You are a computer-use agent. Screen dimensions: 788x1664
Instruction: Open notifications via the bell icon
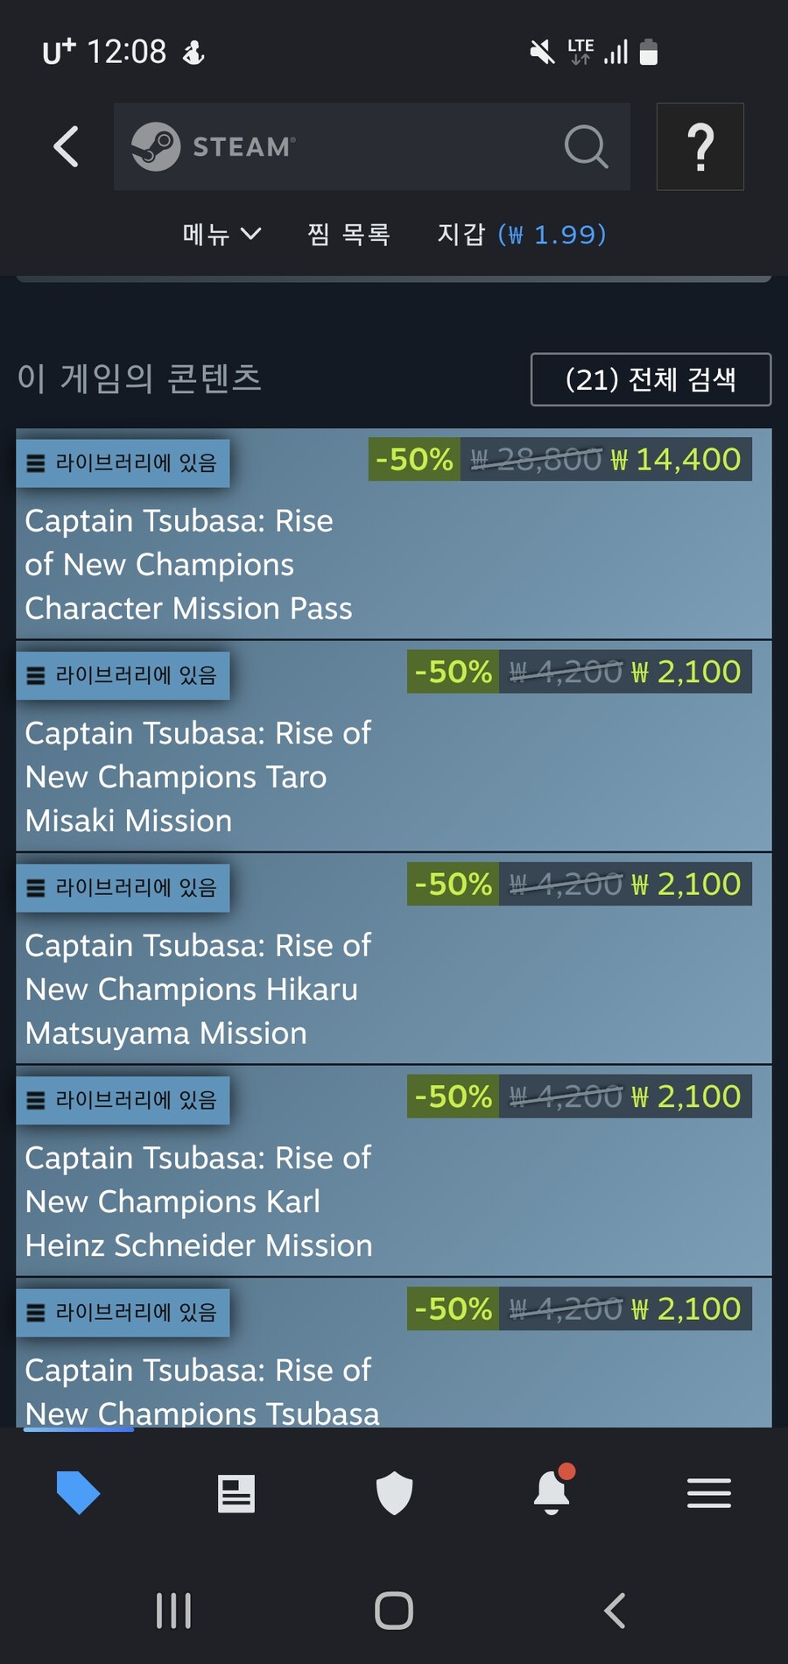pos(552,1491)
